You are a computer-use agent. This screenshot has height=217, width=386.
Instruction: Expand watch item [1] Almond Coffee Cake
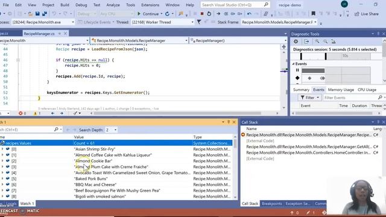(x=2, y=155)
